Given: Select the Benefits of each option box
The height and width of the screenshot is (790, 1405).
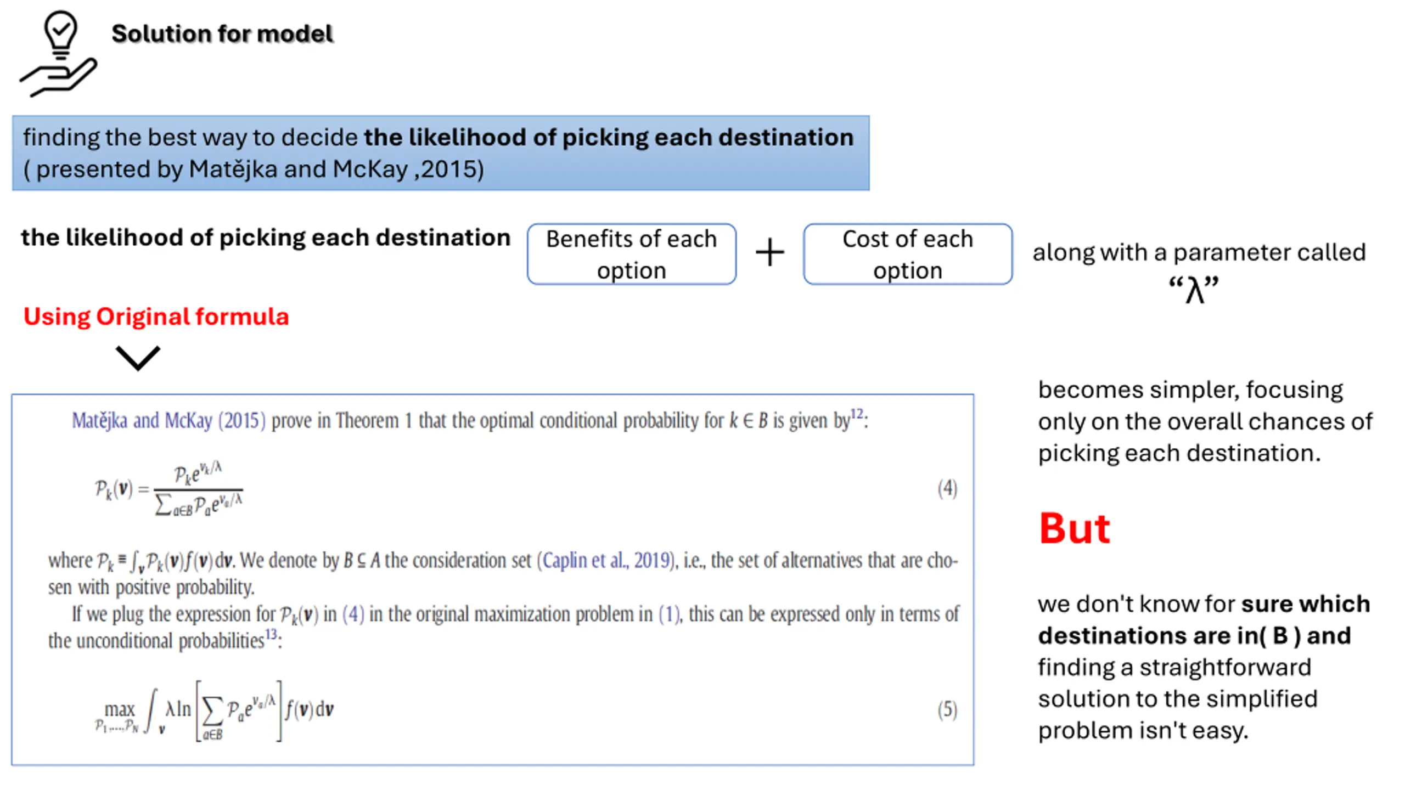Looking at the screenshot, I should pos(631,254).
